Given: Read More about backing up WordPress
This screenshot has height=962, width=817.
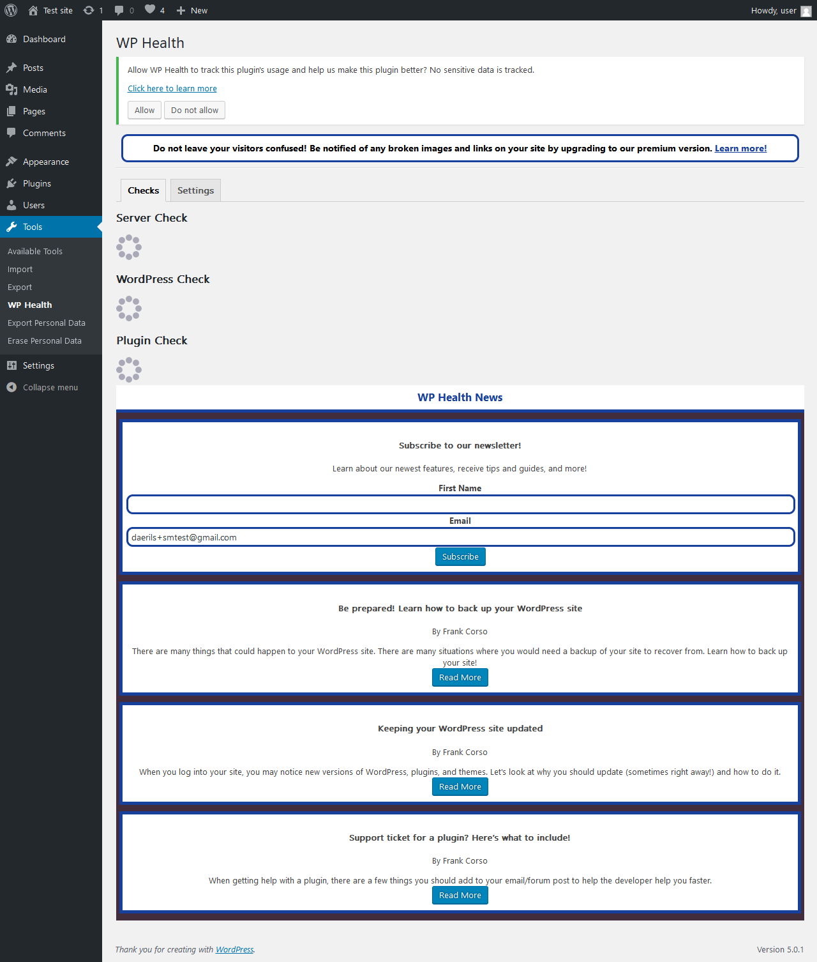Looking at the screenshot, I should pyautogui.click(x=460, y=677).
